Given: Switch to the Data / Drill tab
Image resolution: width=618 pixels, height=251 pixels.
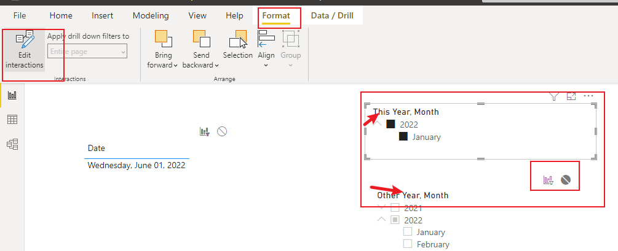Looking at the screenshot, I should [332, 16].
